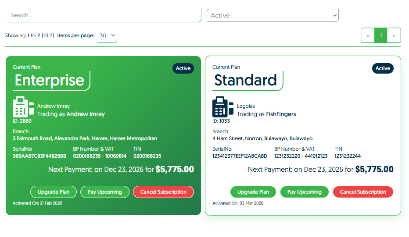Click the Andrew Imray trading name
Image resolution: width=409 pixels, height=237 pixels.
click(85, 114)
